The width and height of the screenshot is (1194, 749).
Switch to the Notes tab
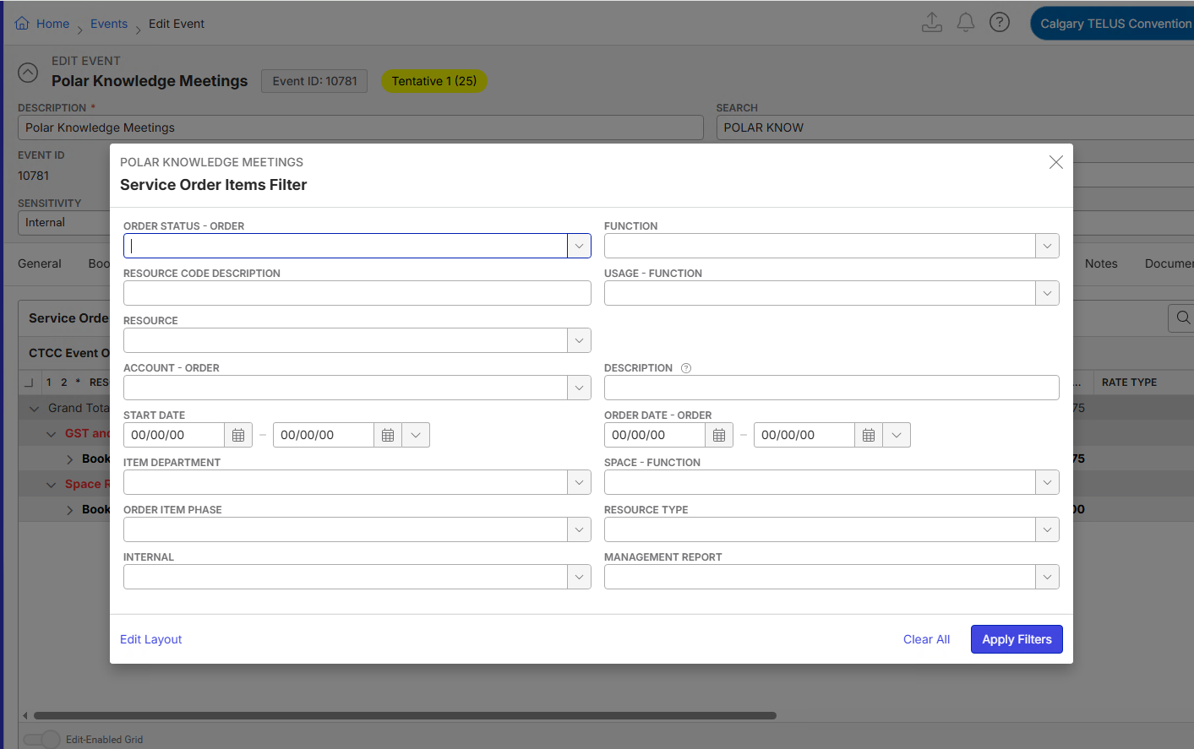(x=1101, y=263)
